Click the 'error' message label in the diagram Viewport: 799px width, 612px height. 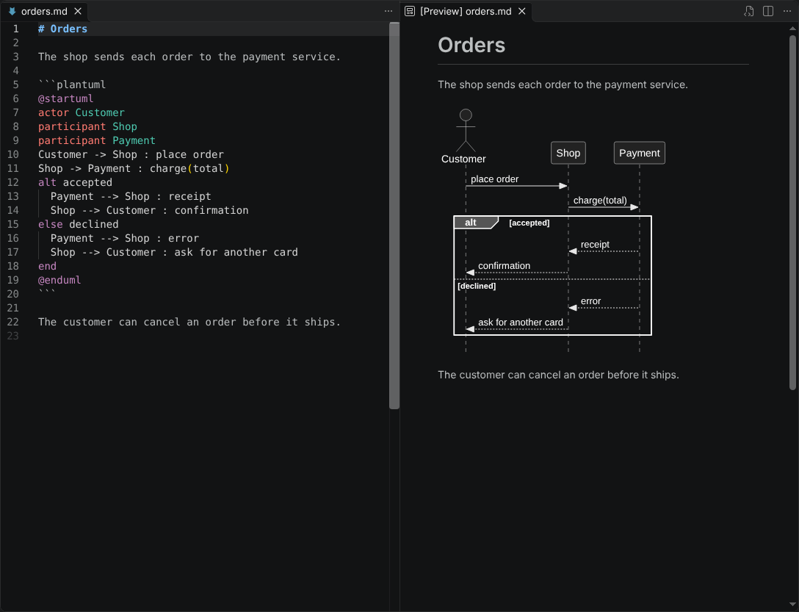point(590,301)
